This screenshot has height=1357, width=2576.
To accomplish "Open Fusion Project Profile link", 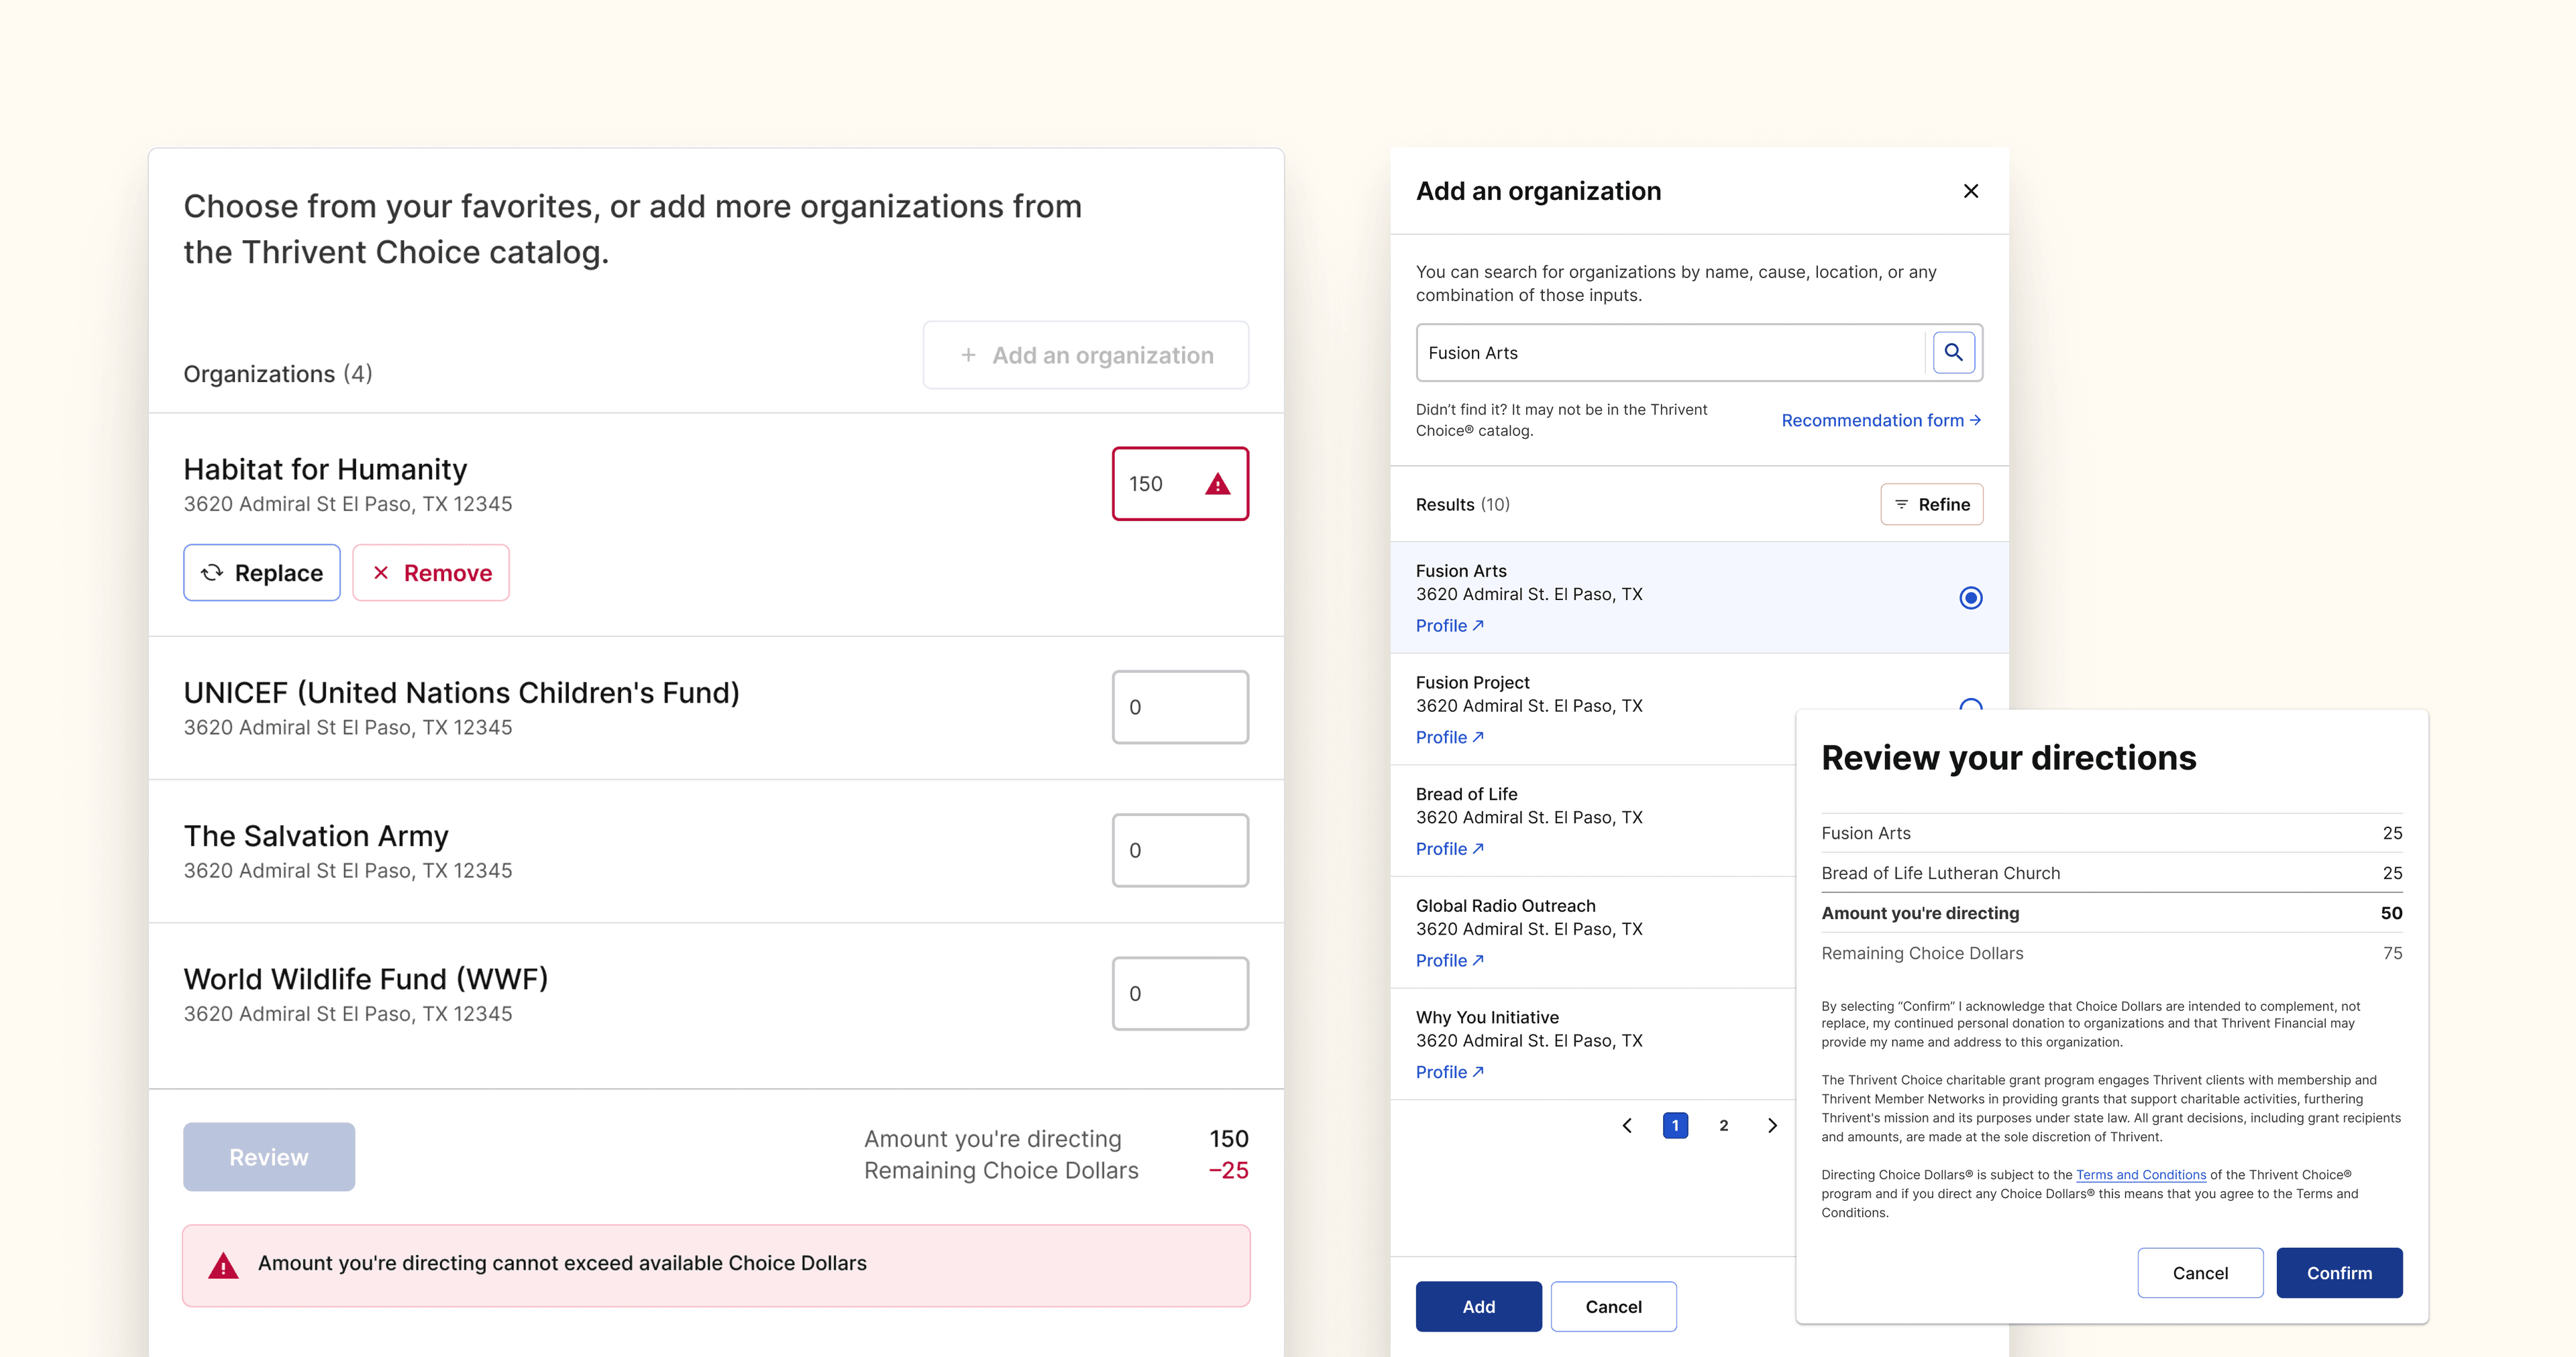I will pos(1449,737).
